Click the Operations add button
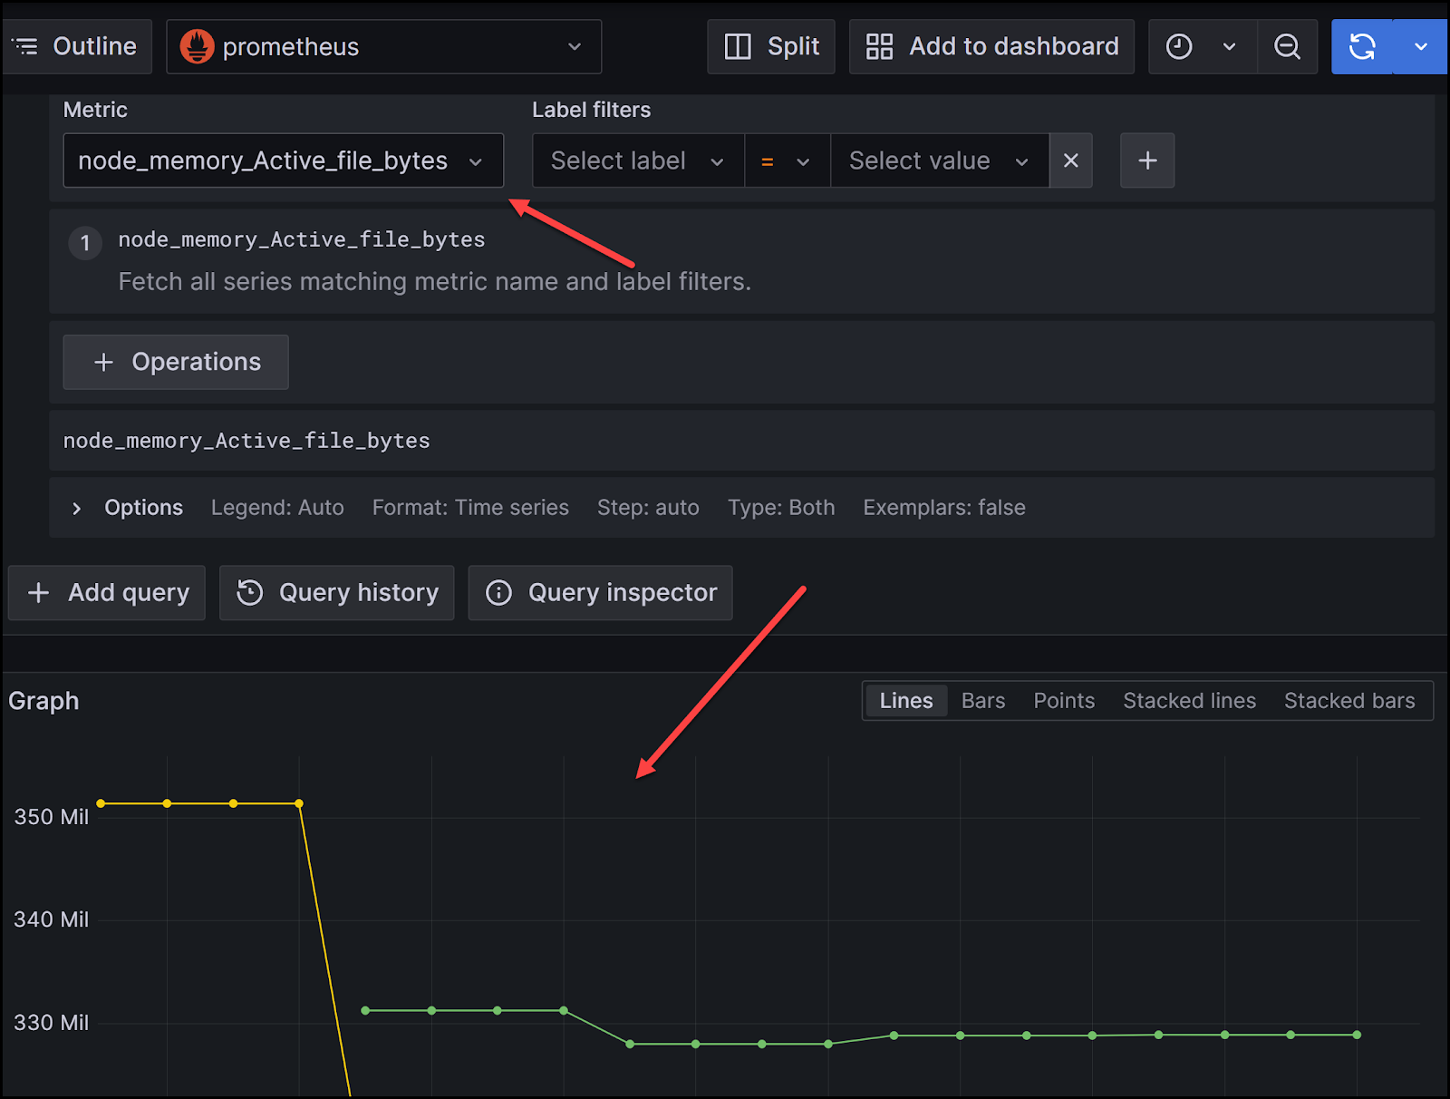This screenshot has width=1450, height=1099. 176,362
